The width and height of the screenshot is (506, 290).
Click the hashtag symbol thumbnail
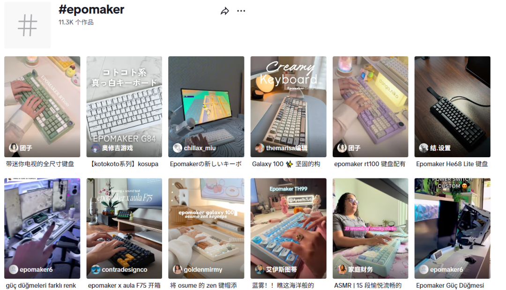coord(28,25)
